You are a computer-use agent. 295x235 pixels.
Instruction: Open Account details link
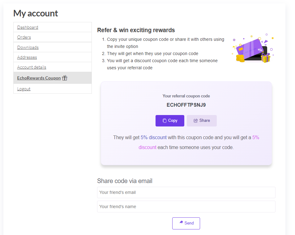(32, 67)
